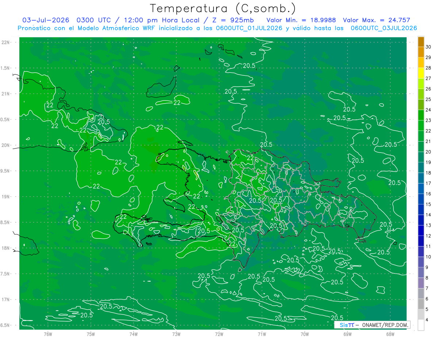The image size is (438, 339).
Task: Click the "Valor Max. = 24.757" value
Action: pos(377,20)
